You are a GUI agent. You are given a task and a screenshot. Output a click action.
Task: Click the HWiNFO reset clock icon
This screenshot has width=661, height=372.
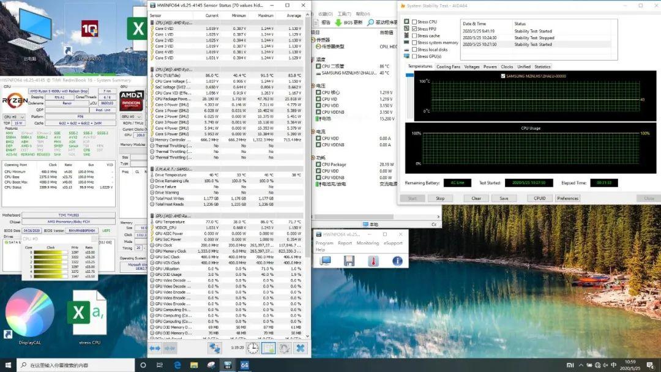[253, 348]
